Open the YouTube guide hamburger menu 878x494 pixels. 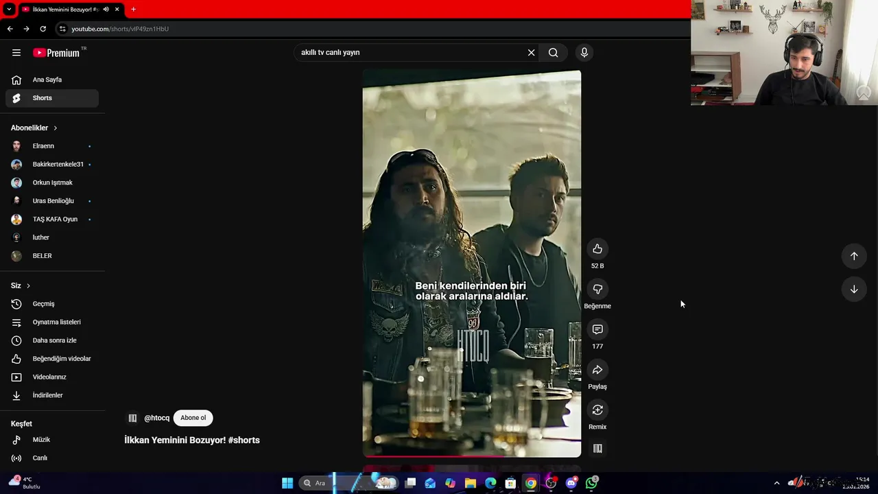click(x=16, y=53)
